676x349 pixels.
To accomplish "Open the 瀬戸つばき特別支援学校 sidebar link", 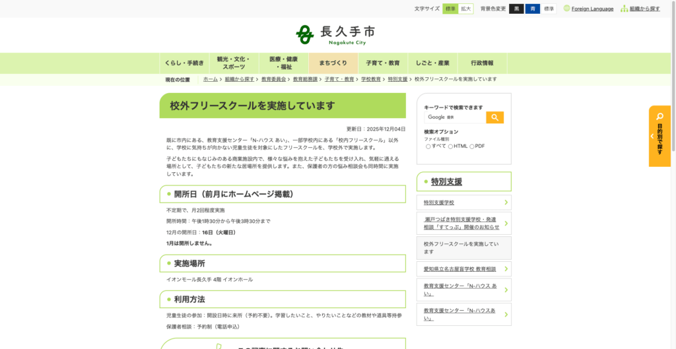I will click(461, 223).
